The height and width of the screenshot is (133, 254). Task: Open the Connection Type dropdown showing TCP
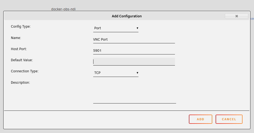coord(116,73)
